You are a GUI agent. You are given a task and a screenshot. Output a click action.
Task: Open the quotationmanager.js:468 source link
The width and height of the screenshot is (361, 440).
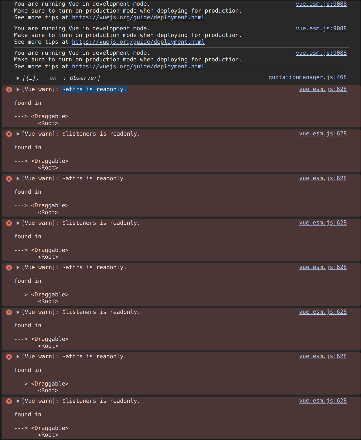[308, 77]
